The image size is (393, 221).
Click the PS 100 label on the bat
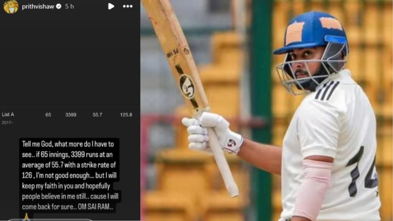(x=173, y=54)
